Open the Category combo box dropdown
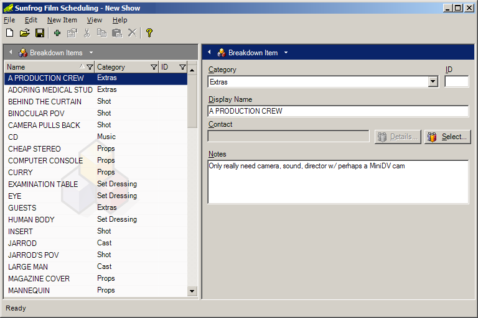Viewport: 478px width, 318px height. 433,82
